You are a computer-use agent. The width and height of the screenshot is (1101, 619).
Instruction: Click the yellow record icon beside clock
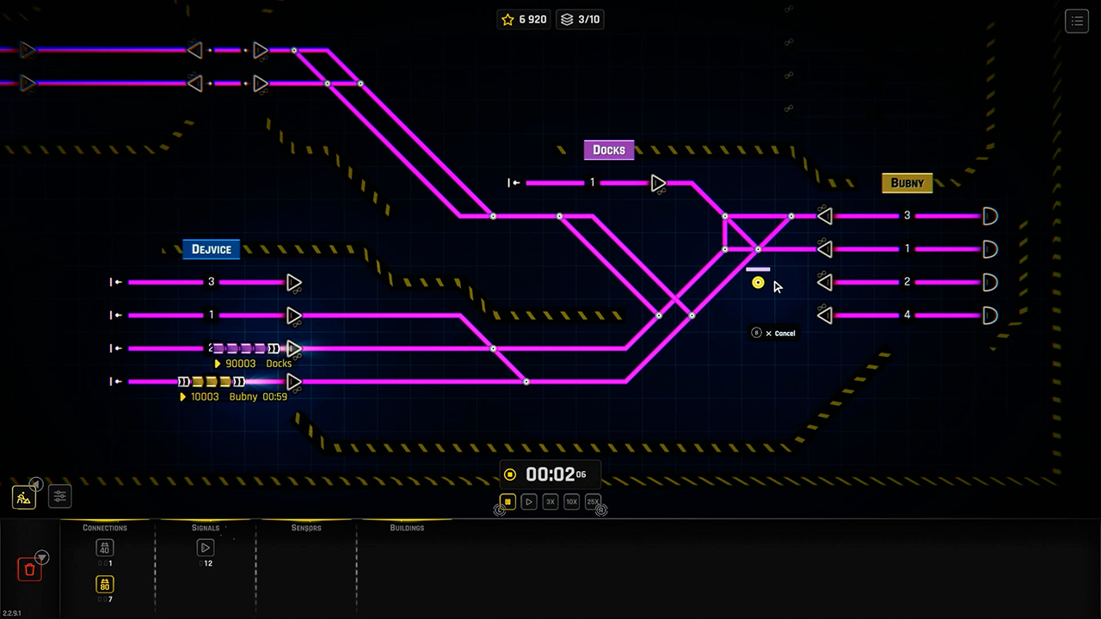[x=510, y=475]
